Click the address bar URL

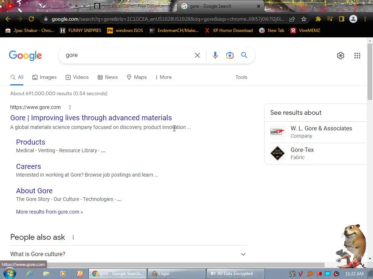click(x=168, y=19)
